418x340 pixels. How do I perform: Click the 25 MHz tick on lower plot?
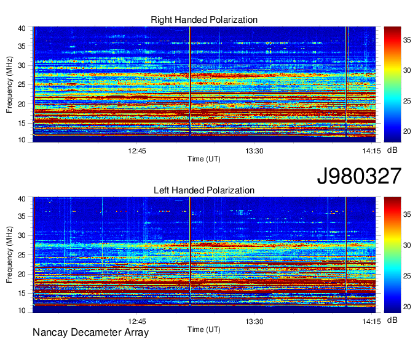22,255
